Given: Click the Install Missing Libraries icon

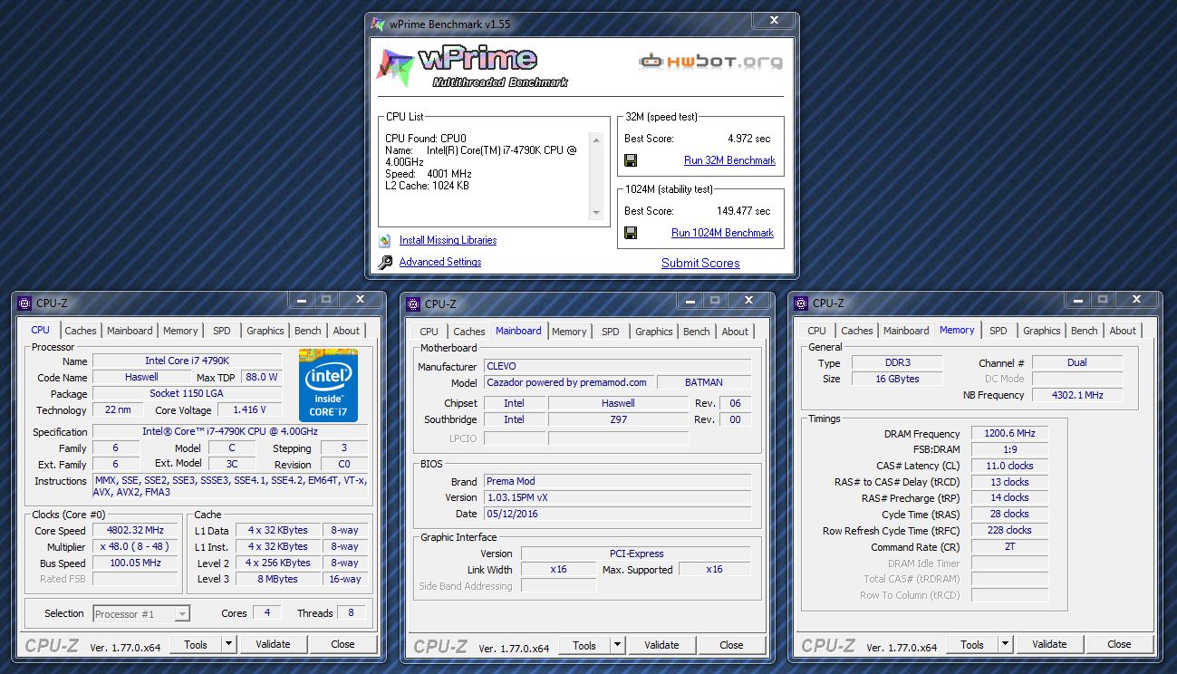Looking at the screenshot, I should pos(385,240).
